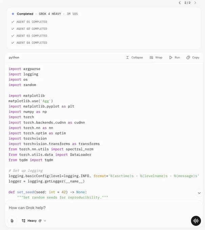Select 'AGENT 02 COMPLETED' row
This screenshot has width=205, height=230.
(x=29, y=29)
